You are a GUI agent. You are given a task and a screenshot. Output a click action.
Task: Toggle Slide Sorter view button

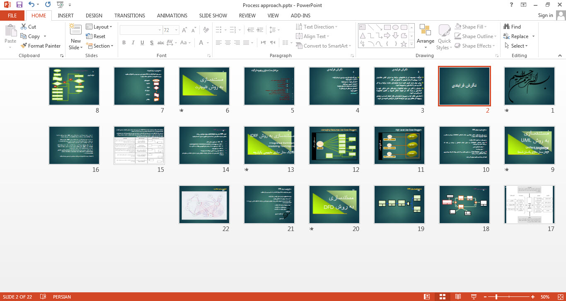pos(442,297)
